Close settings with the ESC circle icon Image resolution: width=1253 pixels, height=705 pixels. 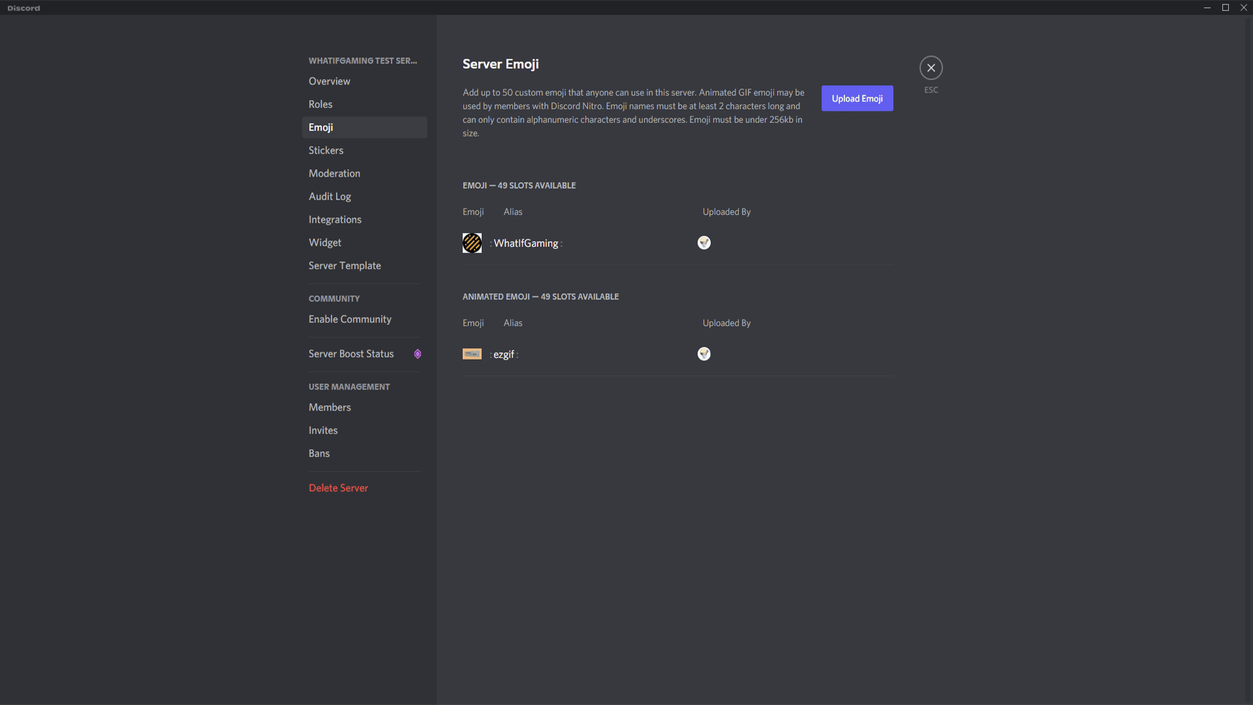pyautogui.click(x=931, y=68)
